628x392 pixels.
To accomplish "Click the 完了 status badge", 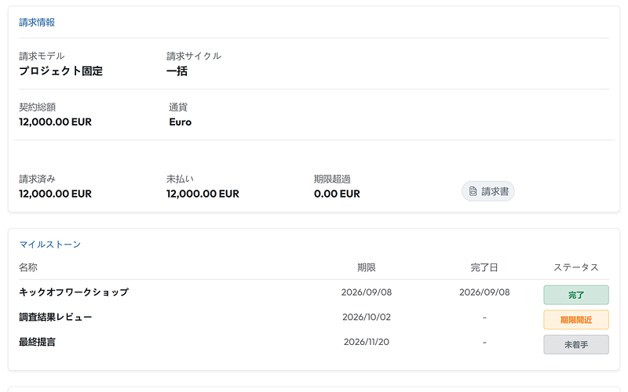I will tap(576, 295).
